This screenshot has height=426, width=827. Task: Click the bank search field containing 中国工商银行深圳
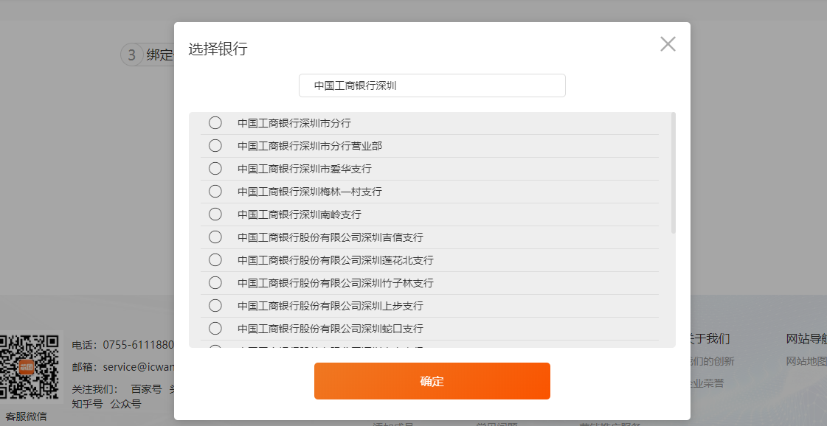tap(432, 85)
